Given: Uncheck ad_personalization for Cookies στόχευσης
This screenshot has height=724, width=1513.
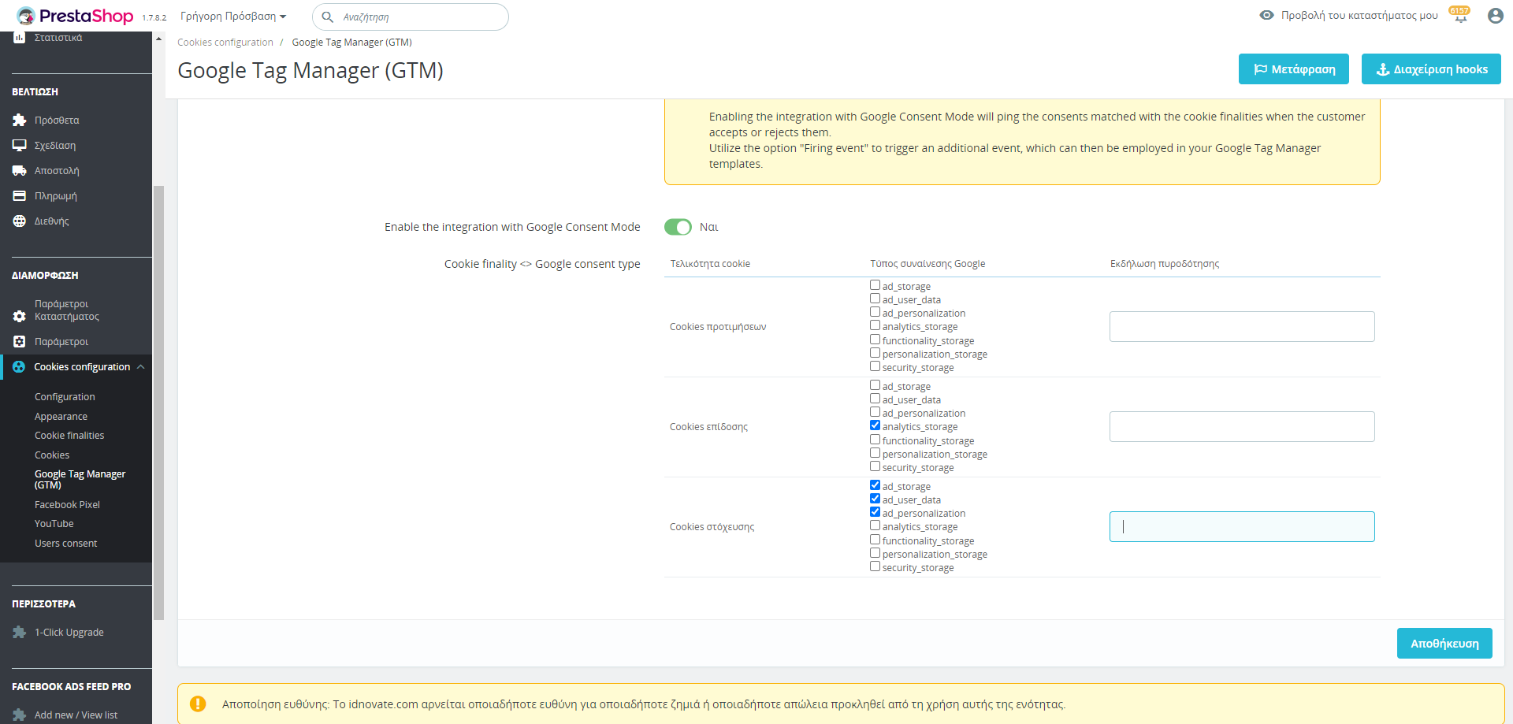Looking at the screenshot, I should 875,512.
